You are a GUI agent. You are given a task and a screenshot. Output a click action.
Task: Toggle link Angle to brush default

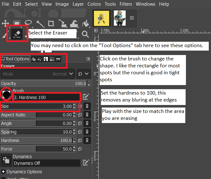(87, 123)
